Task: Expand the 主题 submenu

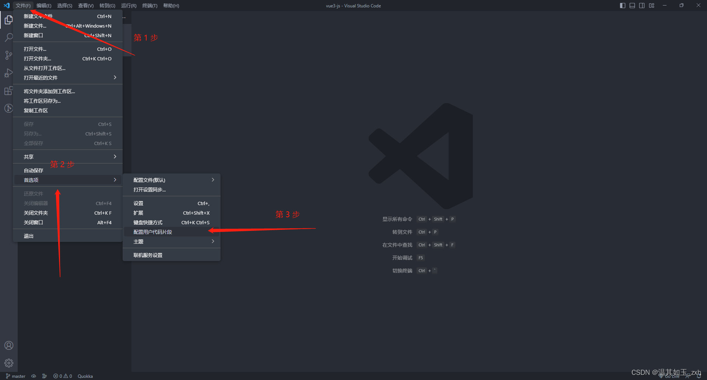Action: 172,242
